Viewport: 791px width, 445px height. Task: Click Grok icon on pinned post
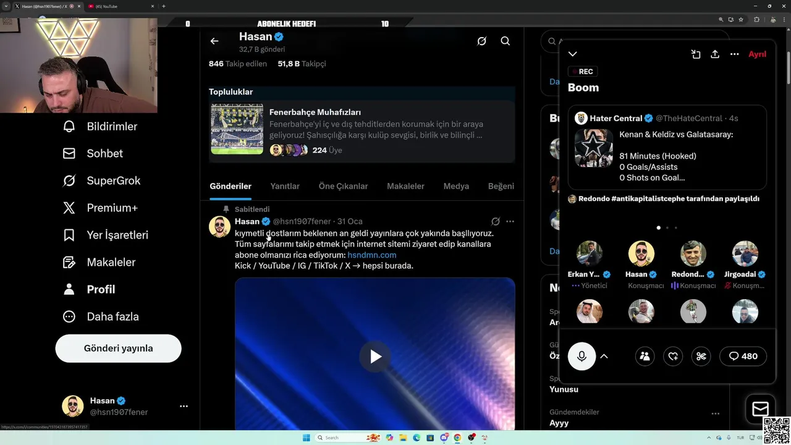495,221
